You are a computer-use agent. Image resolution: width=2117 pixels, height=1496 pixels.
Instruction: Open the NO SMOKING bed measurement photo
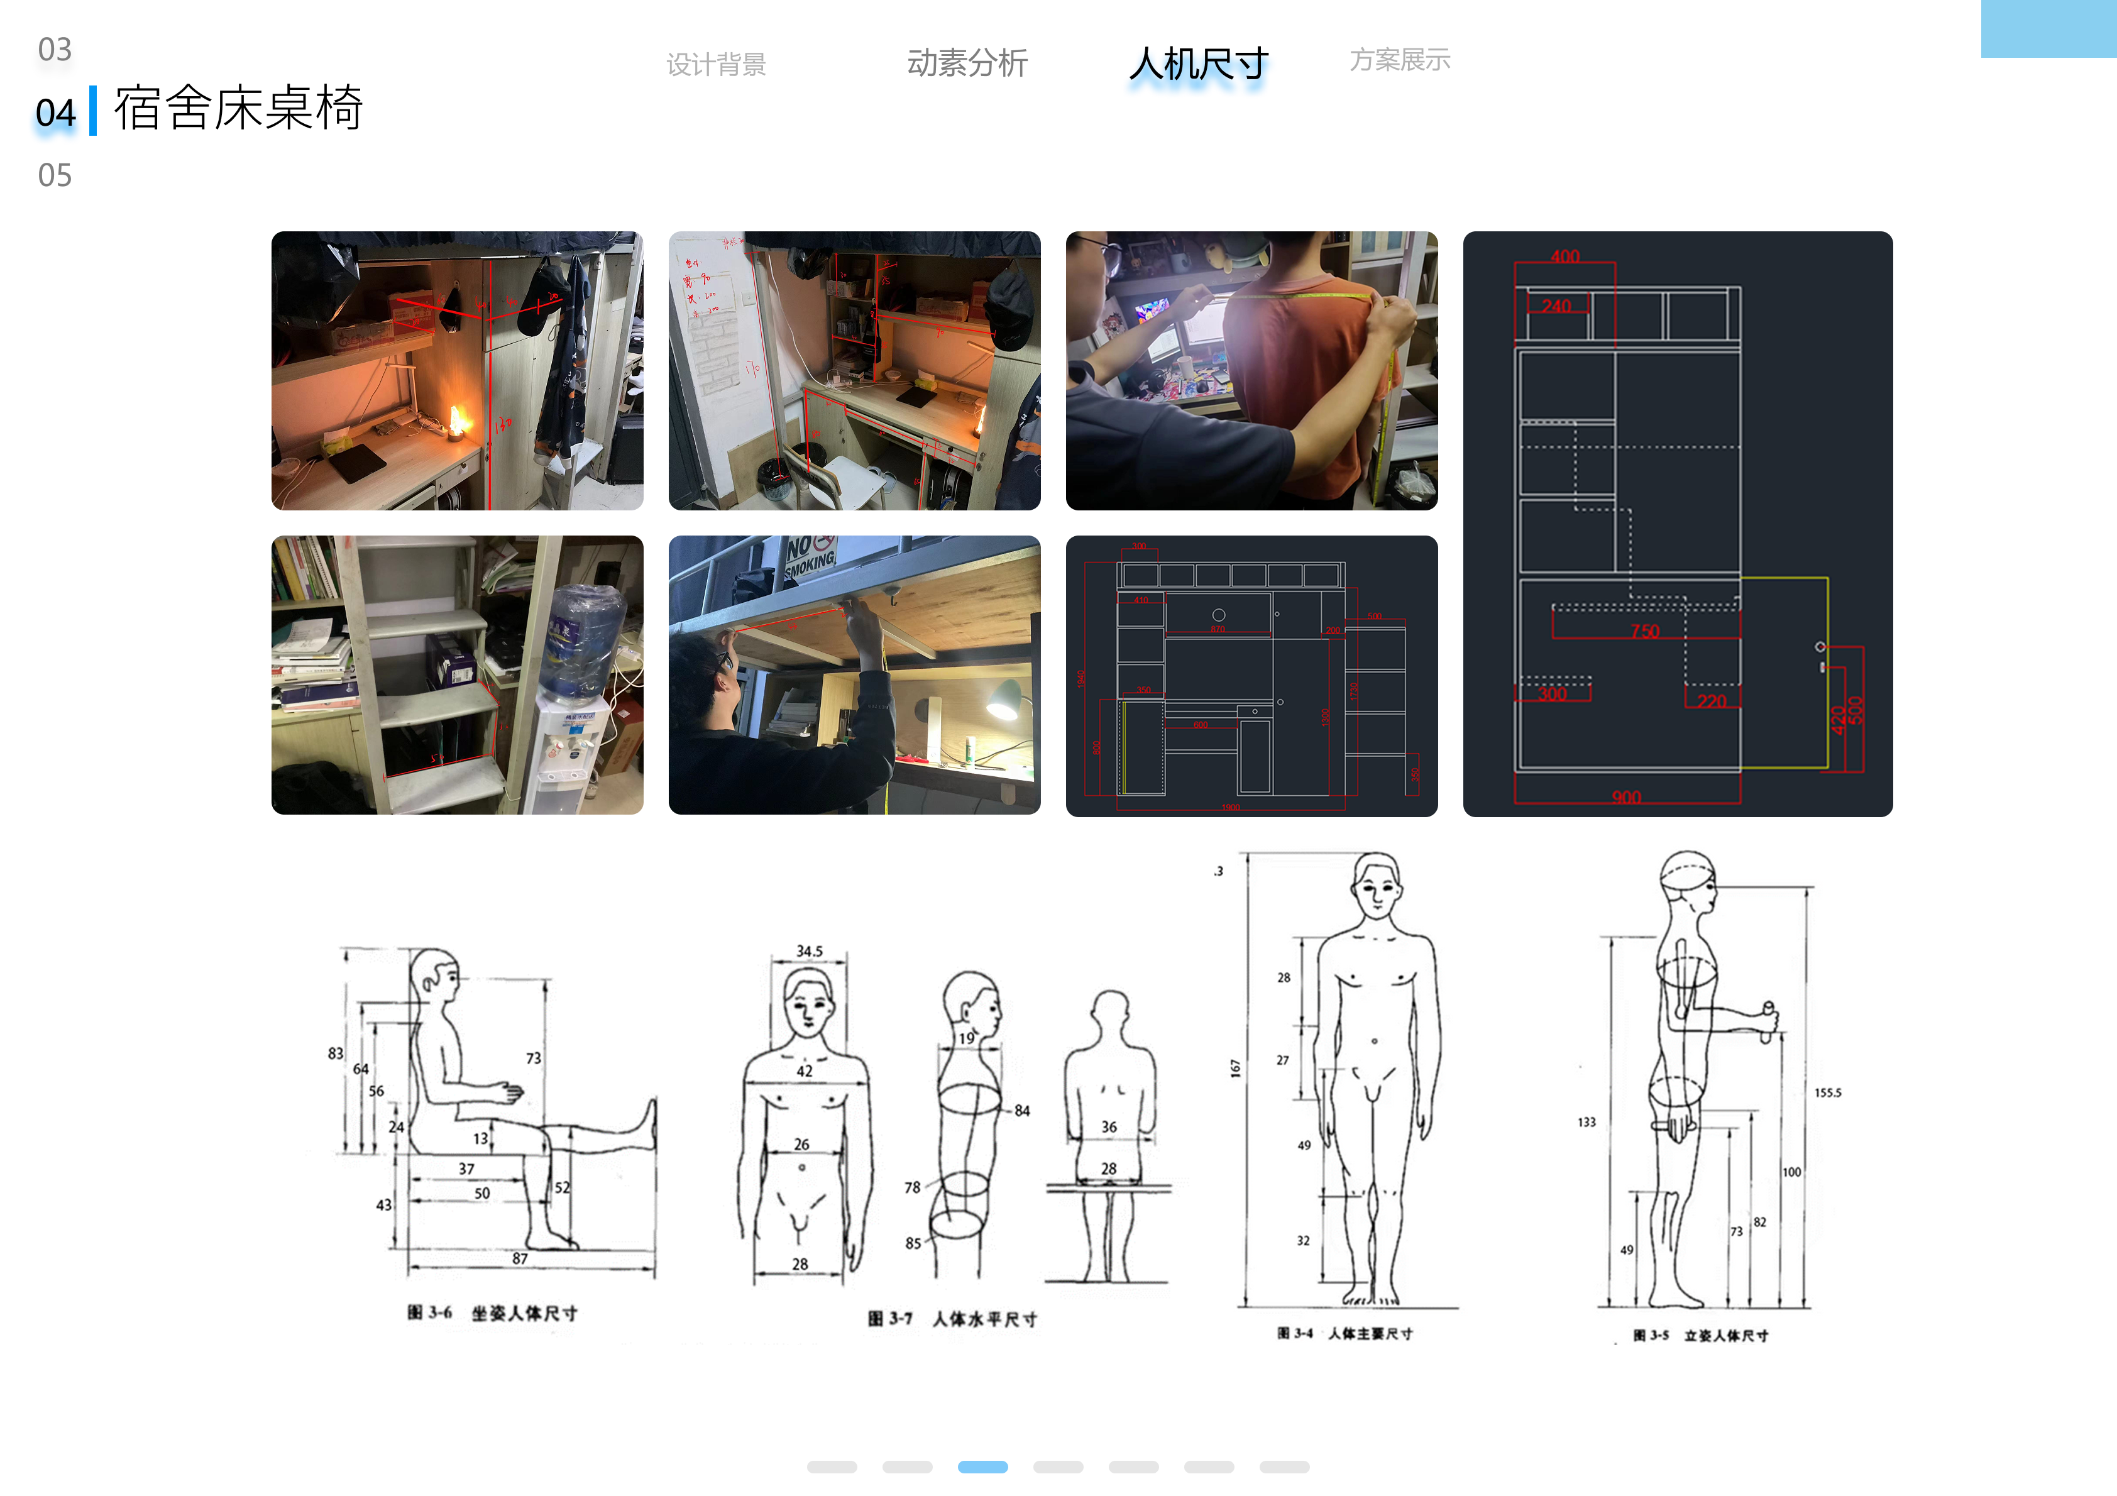coord(854,675)
